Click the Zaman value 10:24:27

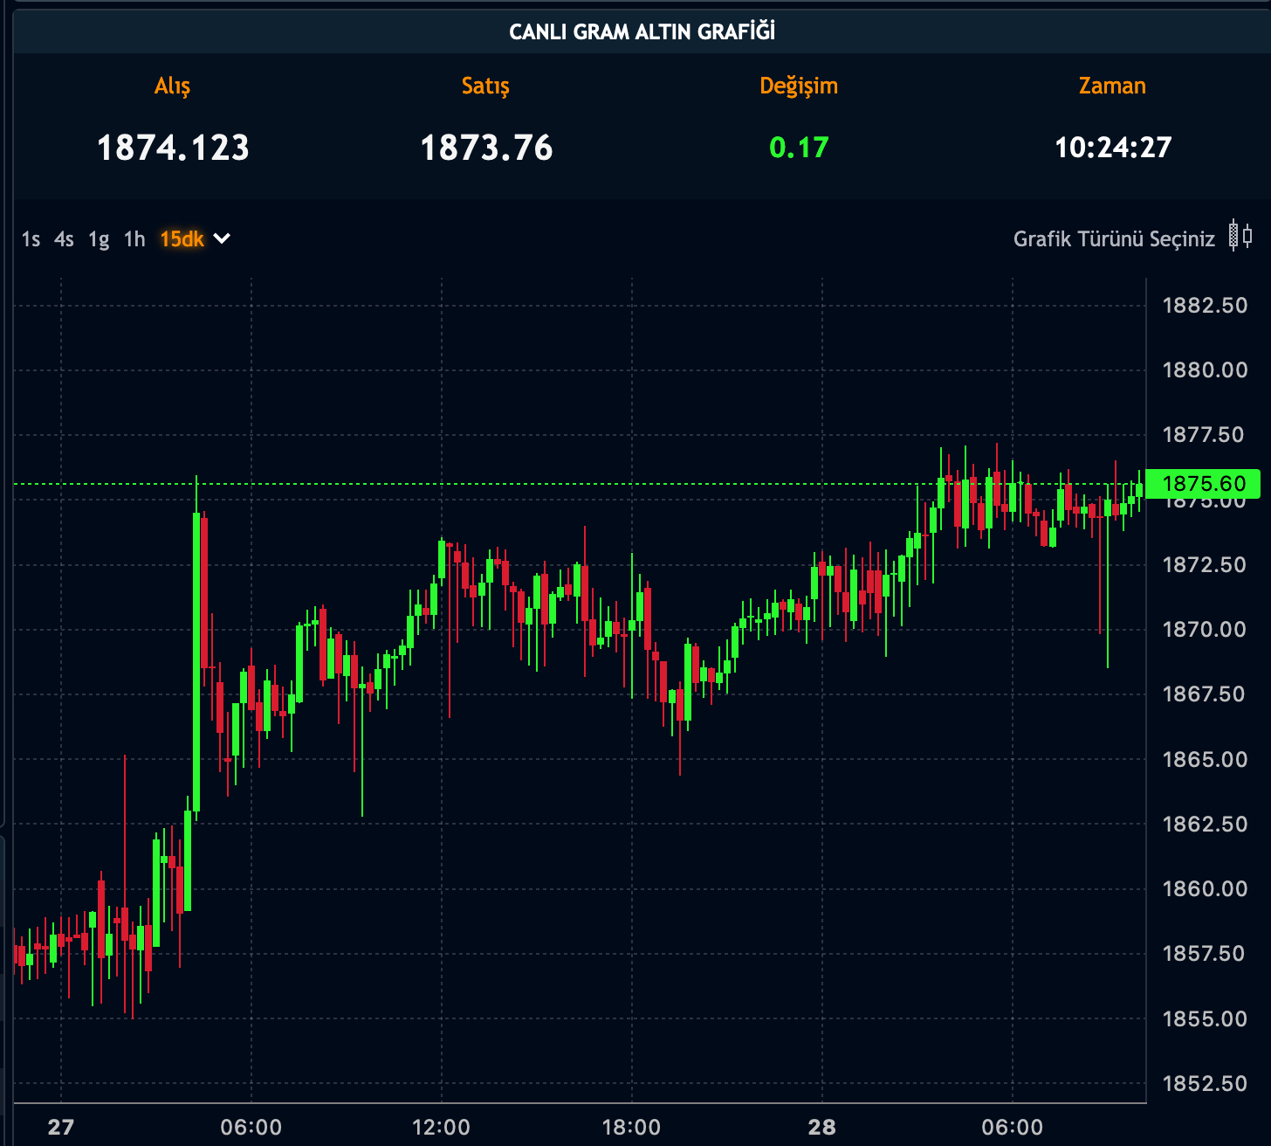pyautogui.click(x=1113, y=148)
